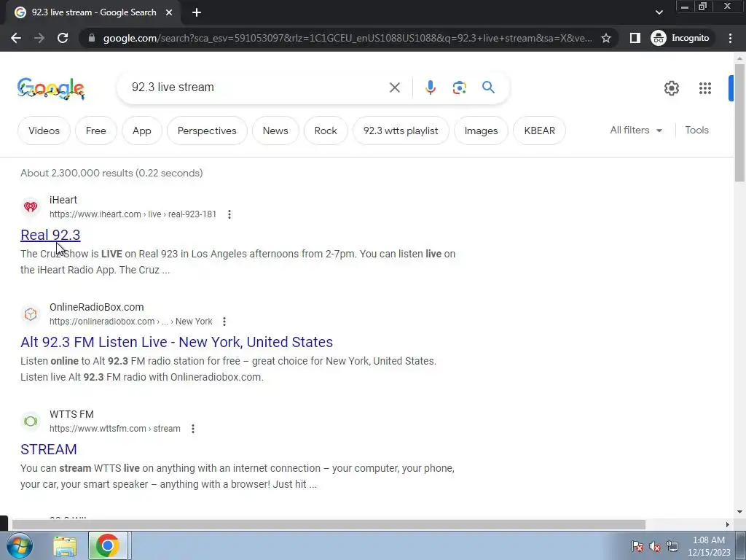Open the tab search chevron
This screenshot has height=560, width=746.
659,12
